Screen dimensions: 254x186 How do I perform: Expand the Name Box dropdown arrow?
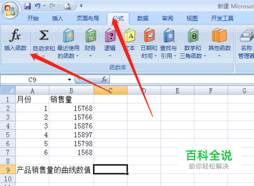[70, 80]
